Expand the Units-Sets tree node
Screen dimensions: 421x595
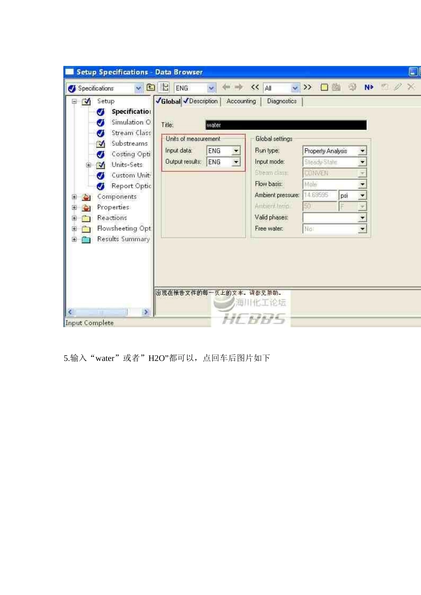(88, 165)
